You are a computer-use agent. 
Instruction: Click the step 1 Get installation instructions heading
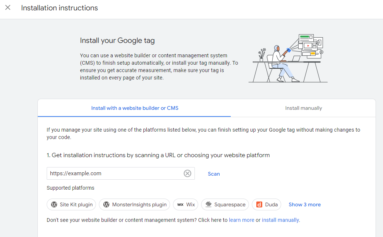point(158,155)
